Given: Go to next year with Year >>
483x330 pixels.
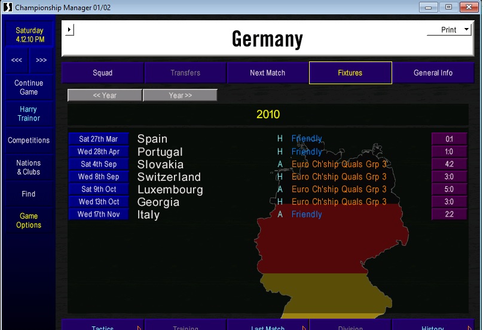Looking at the screenshot, I should (x=180, y=95).
